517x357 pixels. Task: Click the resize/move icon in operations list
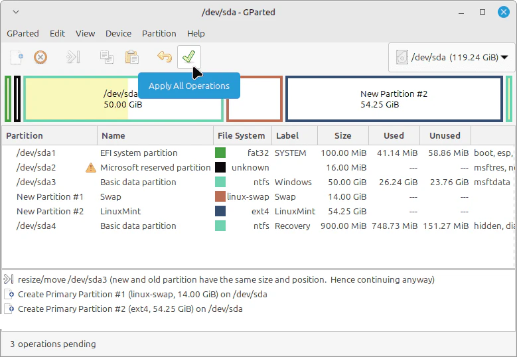tap(8, 279)
